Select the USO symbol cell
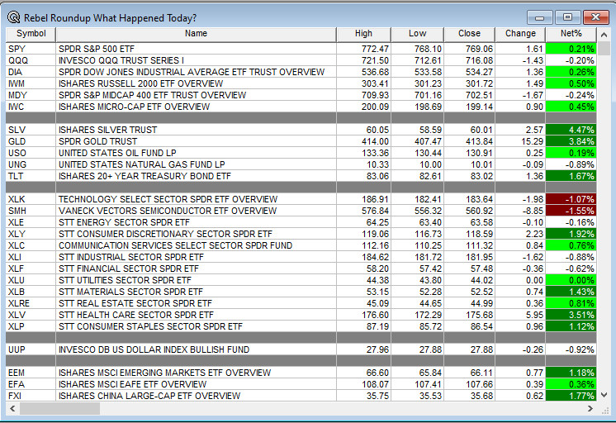The width and height of the screenshot is (616, 423). pyautogui.click(x=31, y=153)
